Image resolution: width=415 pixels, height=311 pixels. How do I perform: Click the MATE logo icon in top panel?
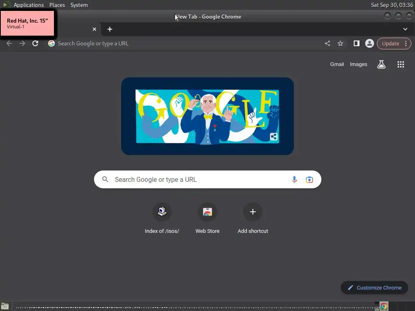[x=6, y=5]
